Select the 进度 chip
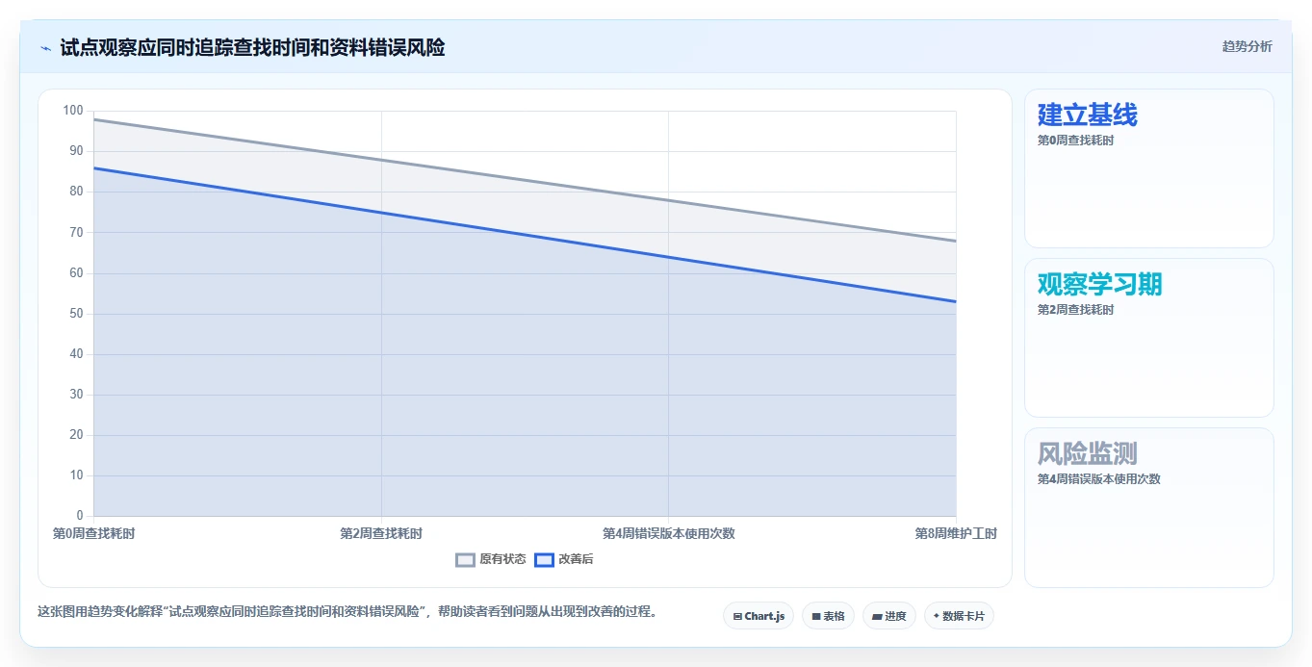 (x=889, y=616)
